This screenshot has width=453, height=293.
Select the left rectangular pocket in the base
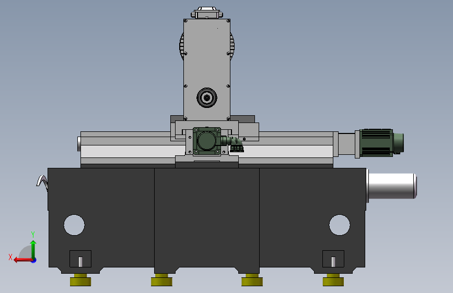80,259
